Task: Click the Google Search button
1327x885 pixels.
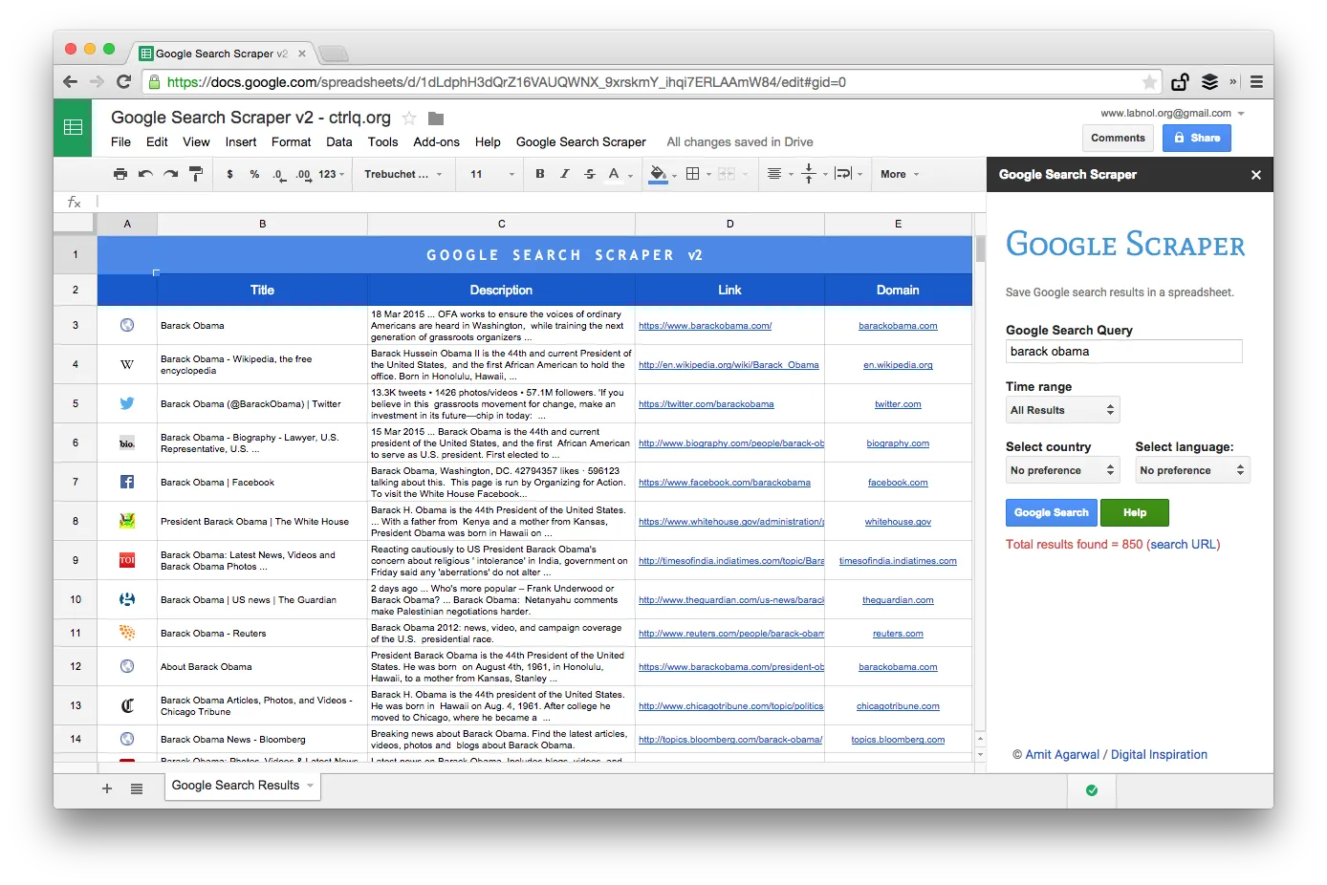Action: (x=1051, y=512)
